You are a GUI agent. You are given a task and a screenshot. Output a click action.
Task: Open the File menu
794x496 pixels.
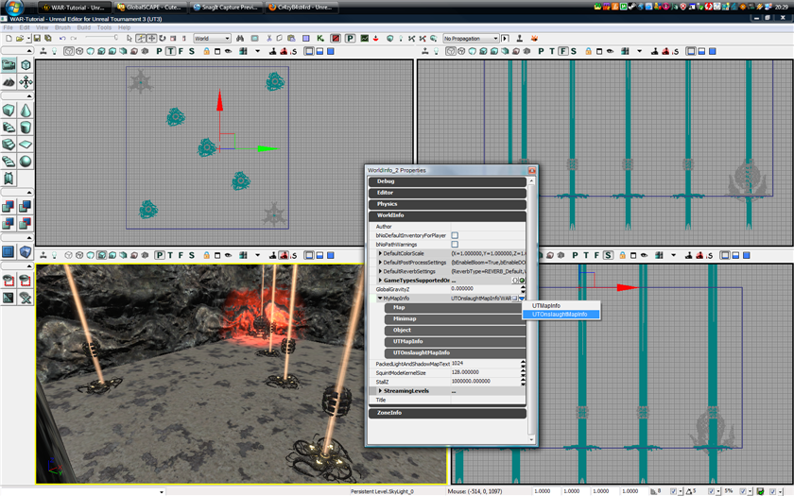coord(9,27)
